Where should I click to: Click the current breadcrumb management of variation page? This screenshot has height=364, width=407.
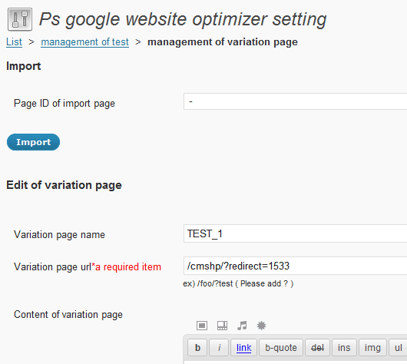click(x=223, y=41)
